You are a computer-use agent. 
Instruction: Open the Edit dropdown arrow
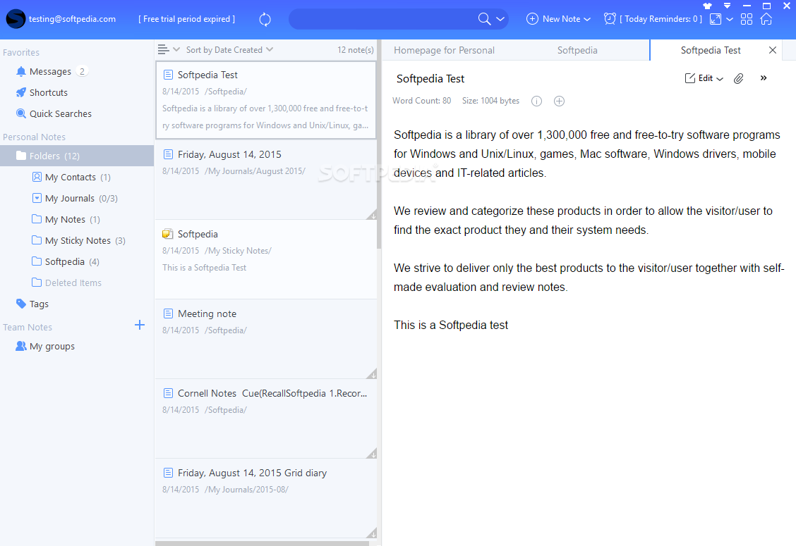pos(720,79)
